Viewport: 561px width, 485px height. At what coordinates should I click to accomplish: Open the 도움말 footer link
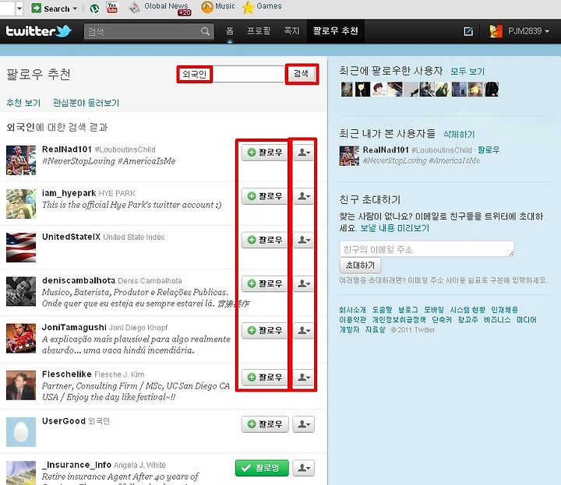tap(382, 310)
